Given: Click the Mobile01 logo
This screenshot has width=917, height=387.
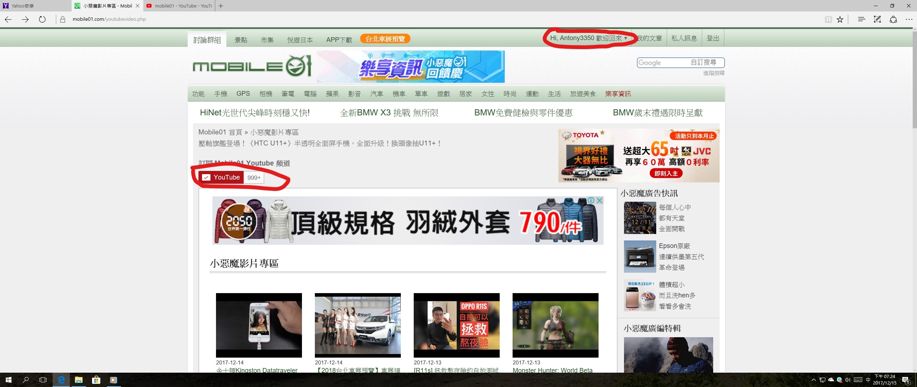Looking at the screenshot, I should (252, 66).
